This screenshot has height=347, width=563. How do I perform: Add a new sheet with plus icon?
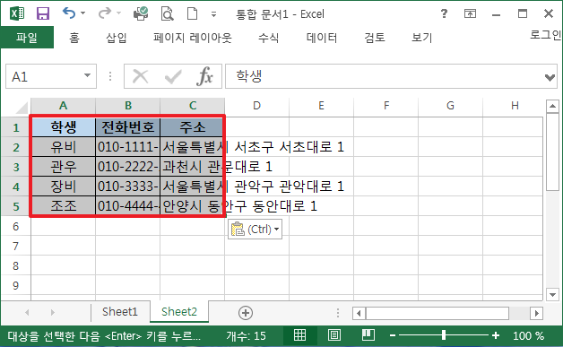point(246,313)
